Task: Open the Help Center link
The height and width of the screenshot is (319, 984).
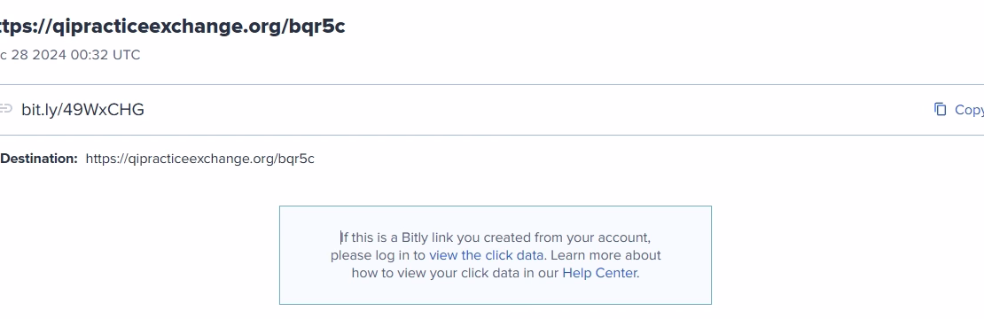Action: point(599,273)
